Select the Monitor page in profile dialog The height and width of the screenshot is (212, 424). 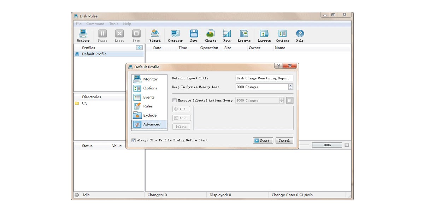[x=149, y=79]
